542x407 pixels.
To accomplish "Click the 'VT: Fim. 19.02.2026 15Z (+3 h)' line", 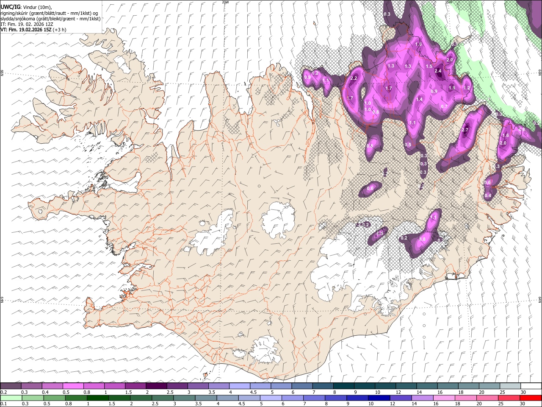I will point(33,31).
